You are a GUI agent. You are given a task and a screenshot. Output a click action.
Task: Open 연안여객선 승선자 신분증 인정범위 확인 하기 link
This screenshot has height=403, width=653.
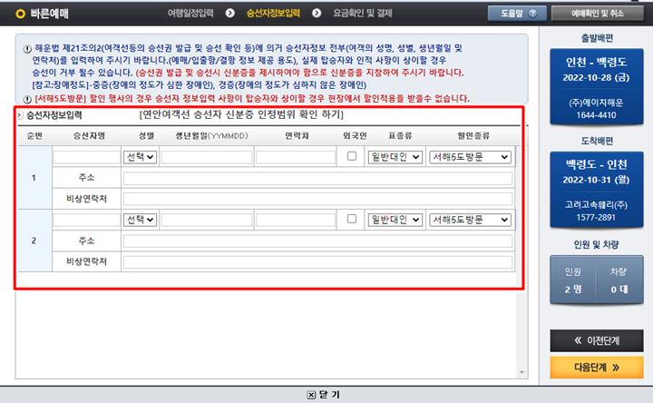241,114
